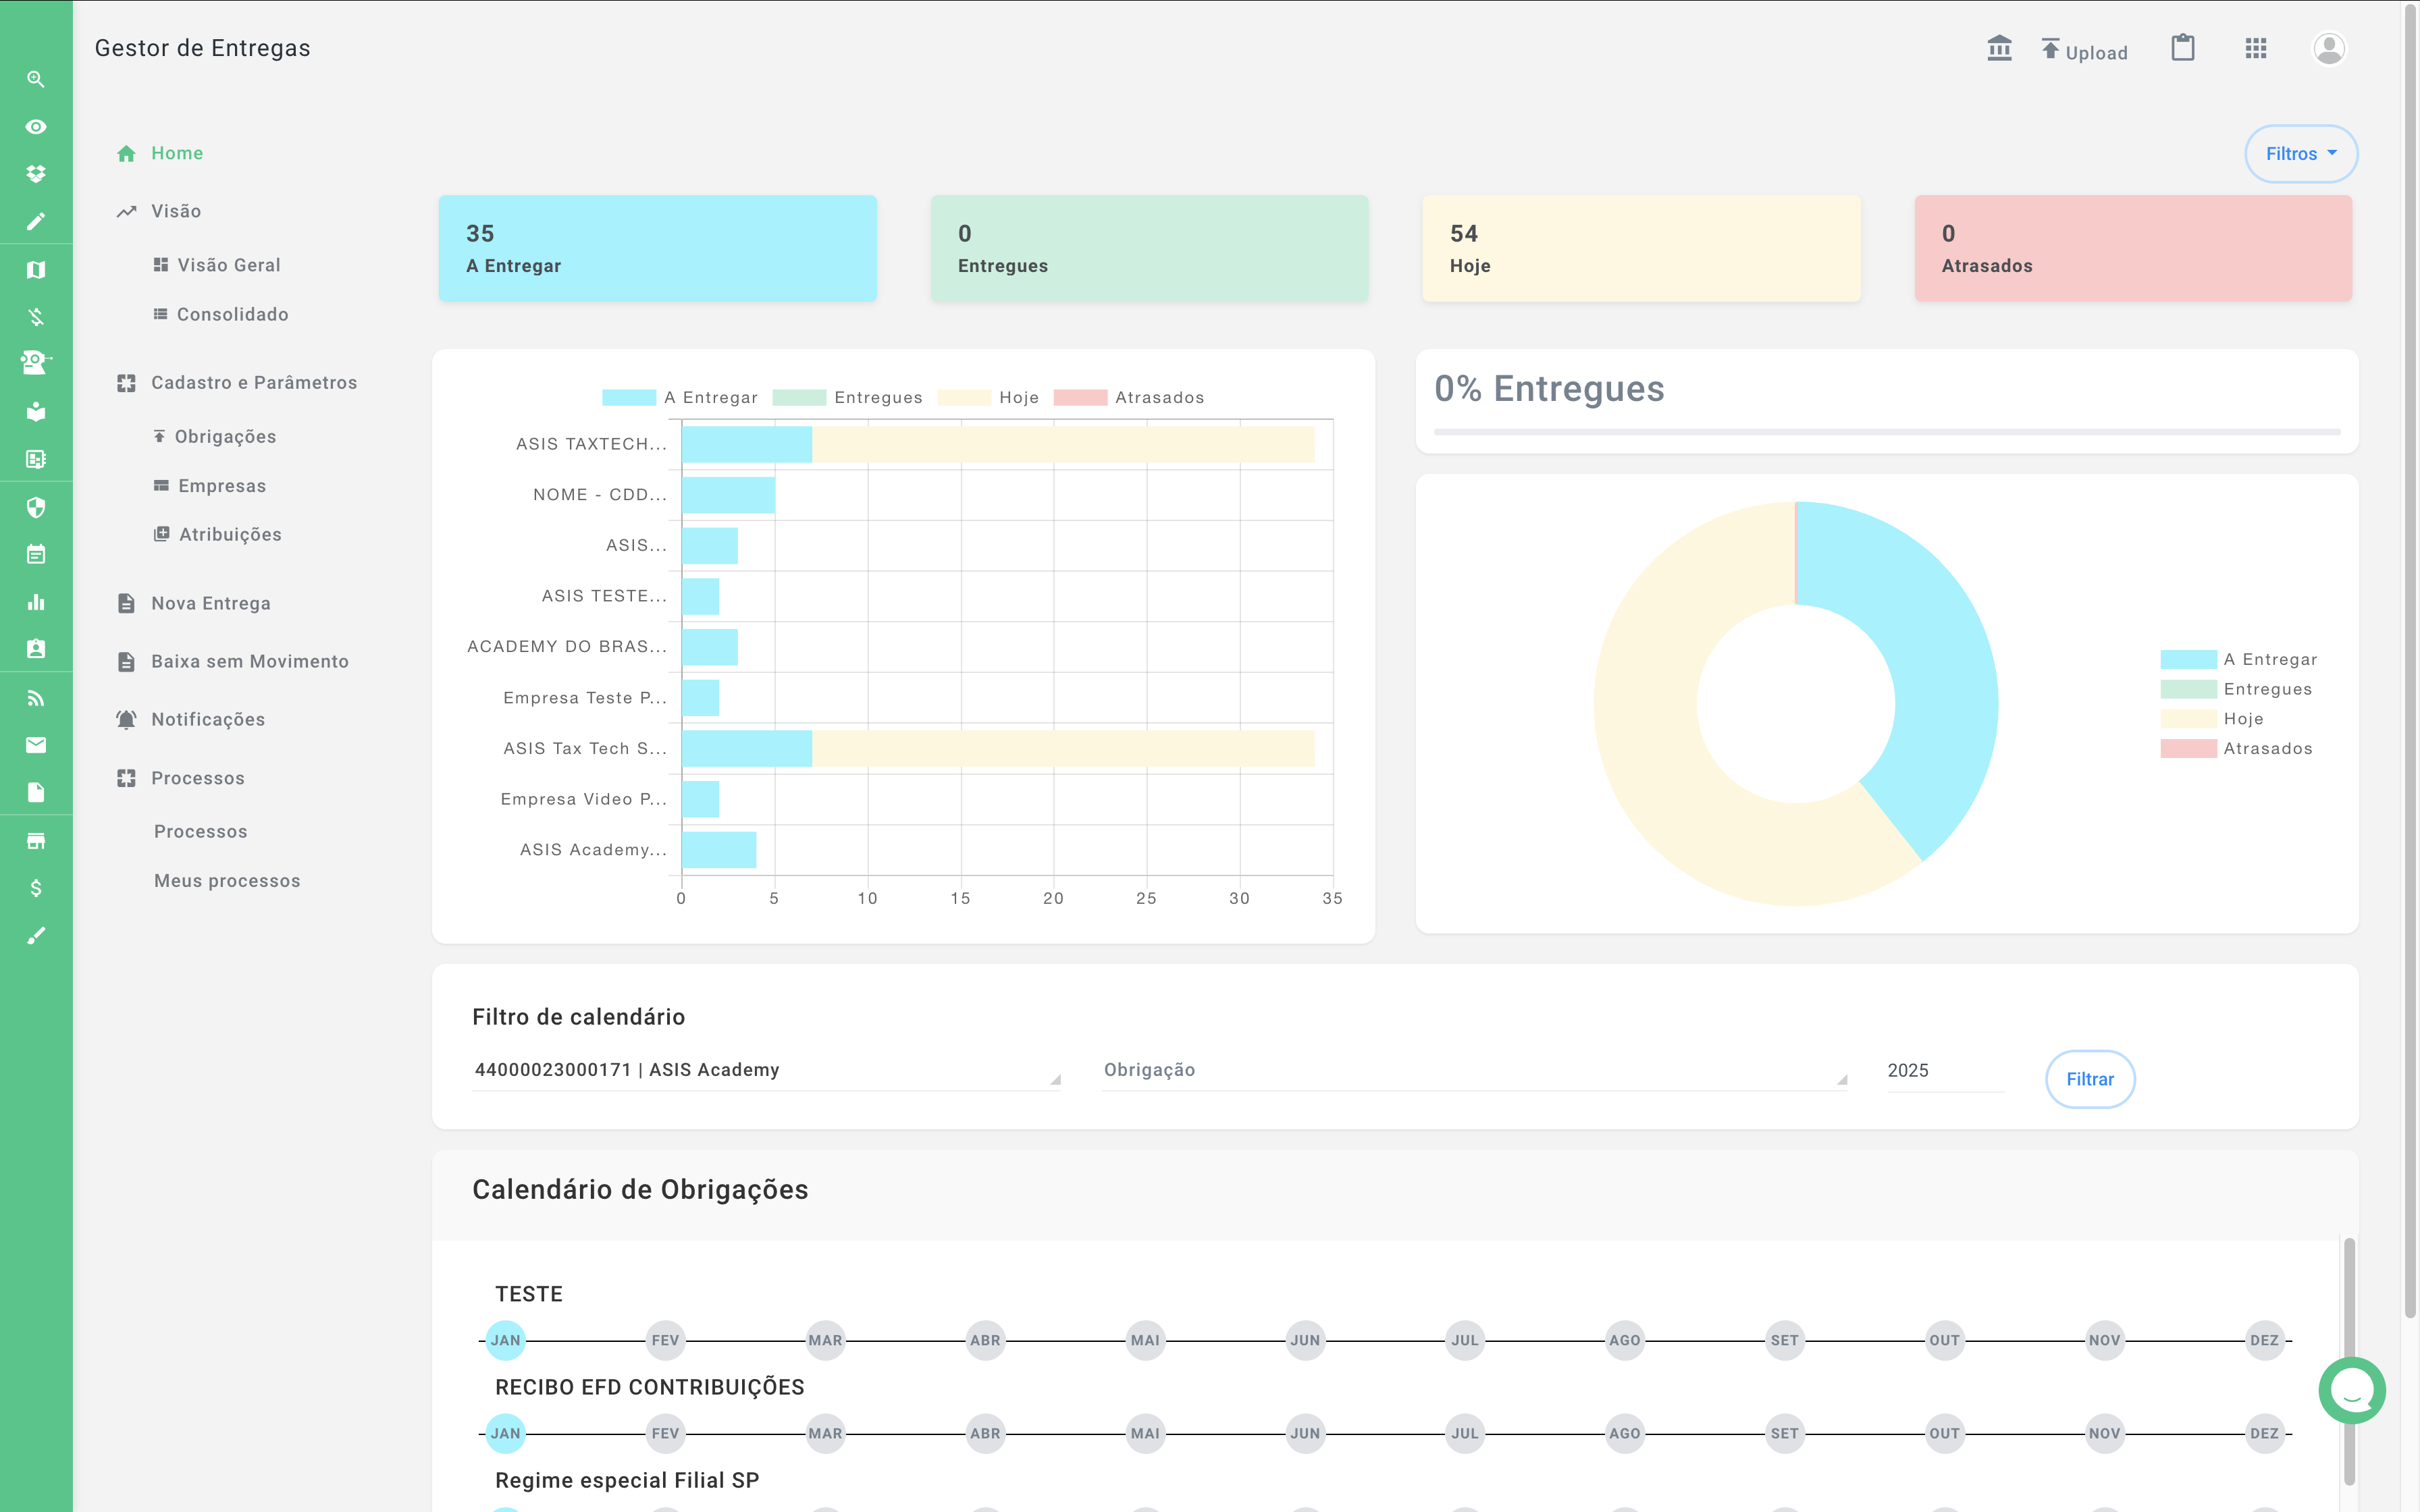
Task: Open the calendar note icon in sidebar
Action: tap(36, 554)
